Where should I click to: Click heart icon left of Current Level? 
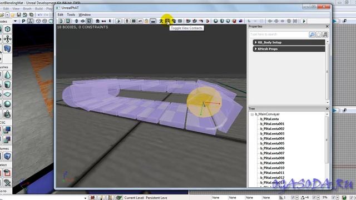click(x=118, y=198)
